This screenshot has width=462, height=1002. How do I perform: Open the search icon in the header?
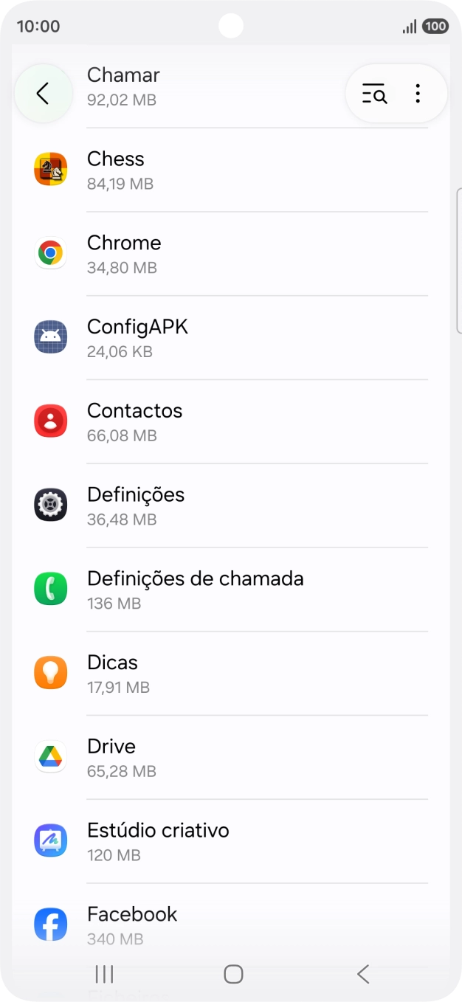coord(373,94)
